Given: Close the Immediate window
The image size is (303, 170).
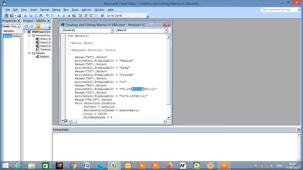Looking at the screenshot, I should point(299,130).
